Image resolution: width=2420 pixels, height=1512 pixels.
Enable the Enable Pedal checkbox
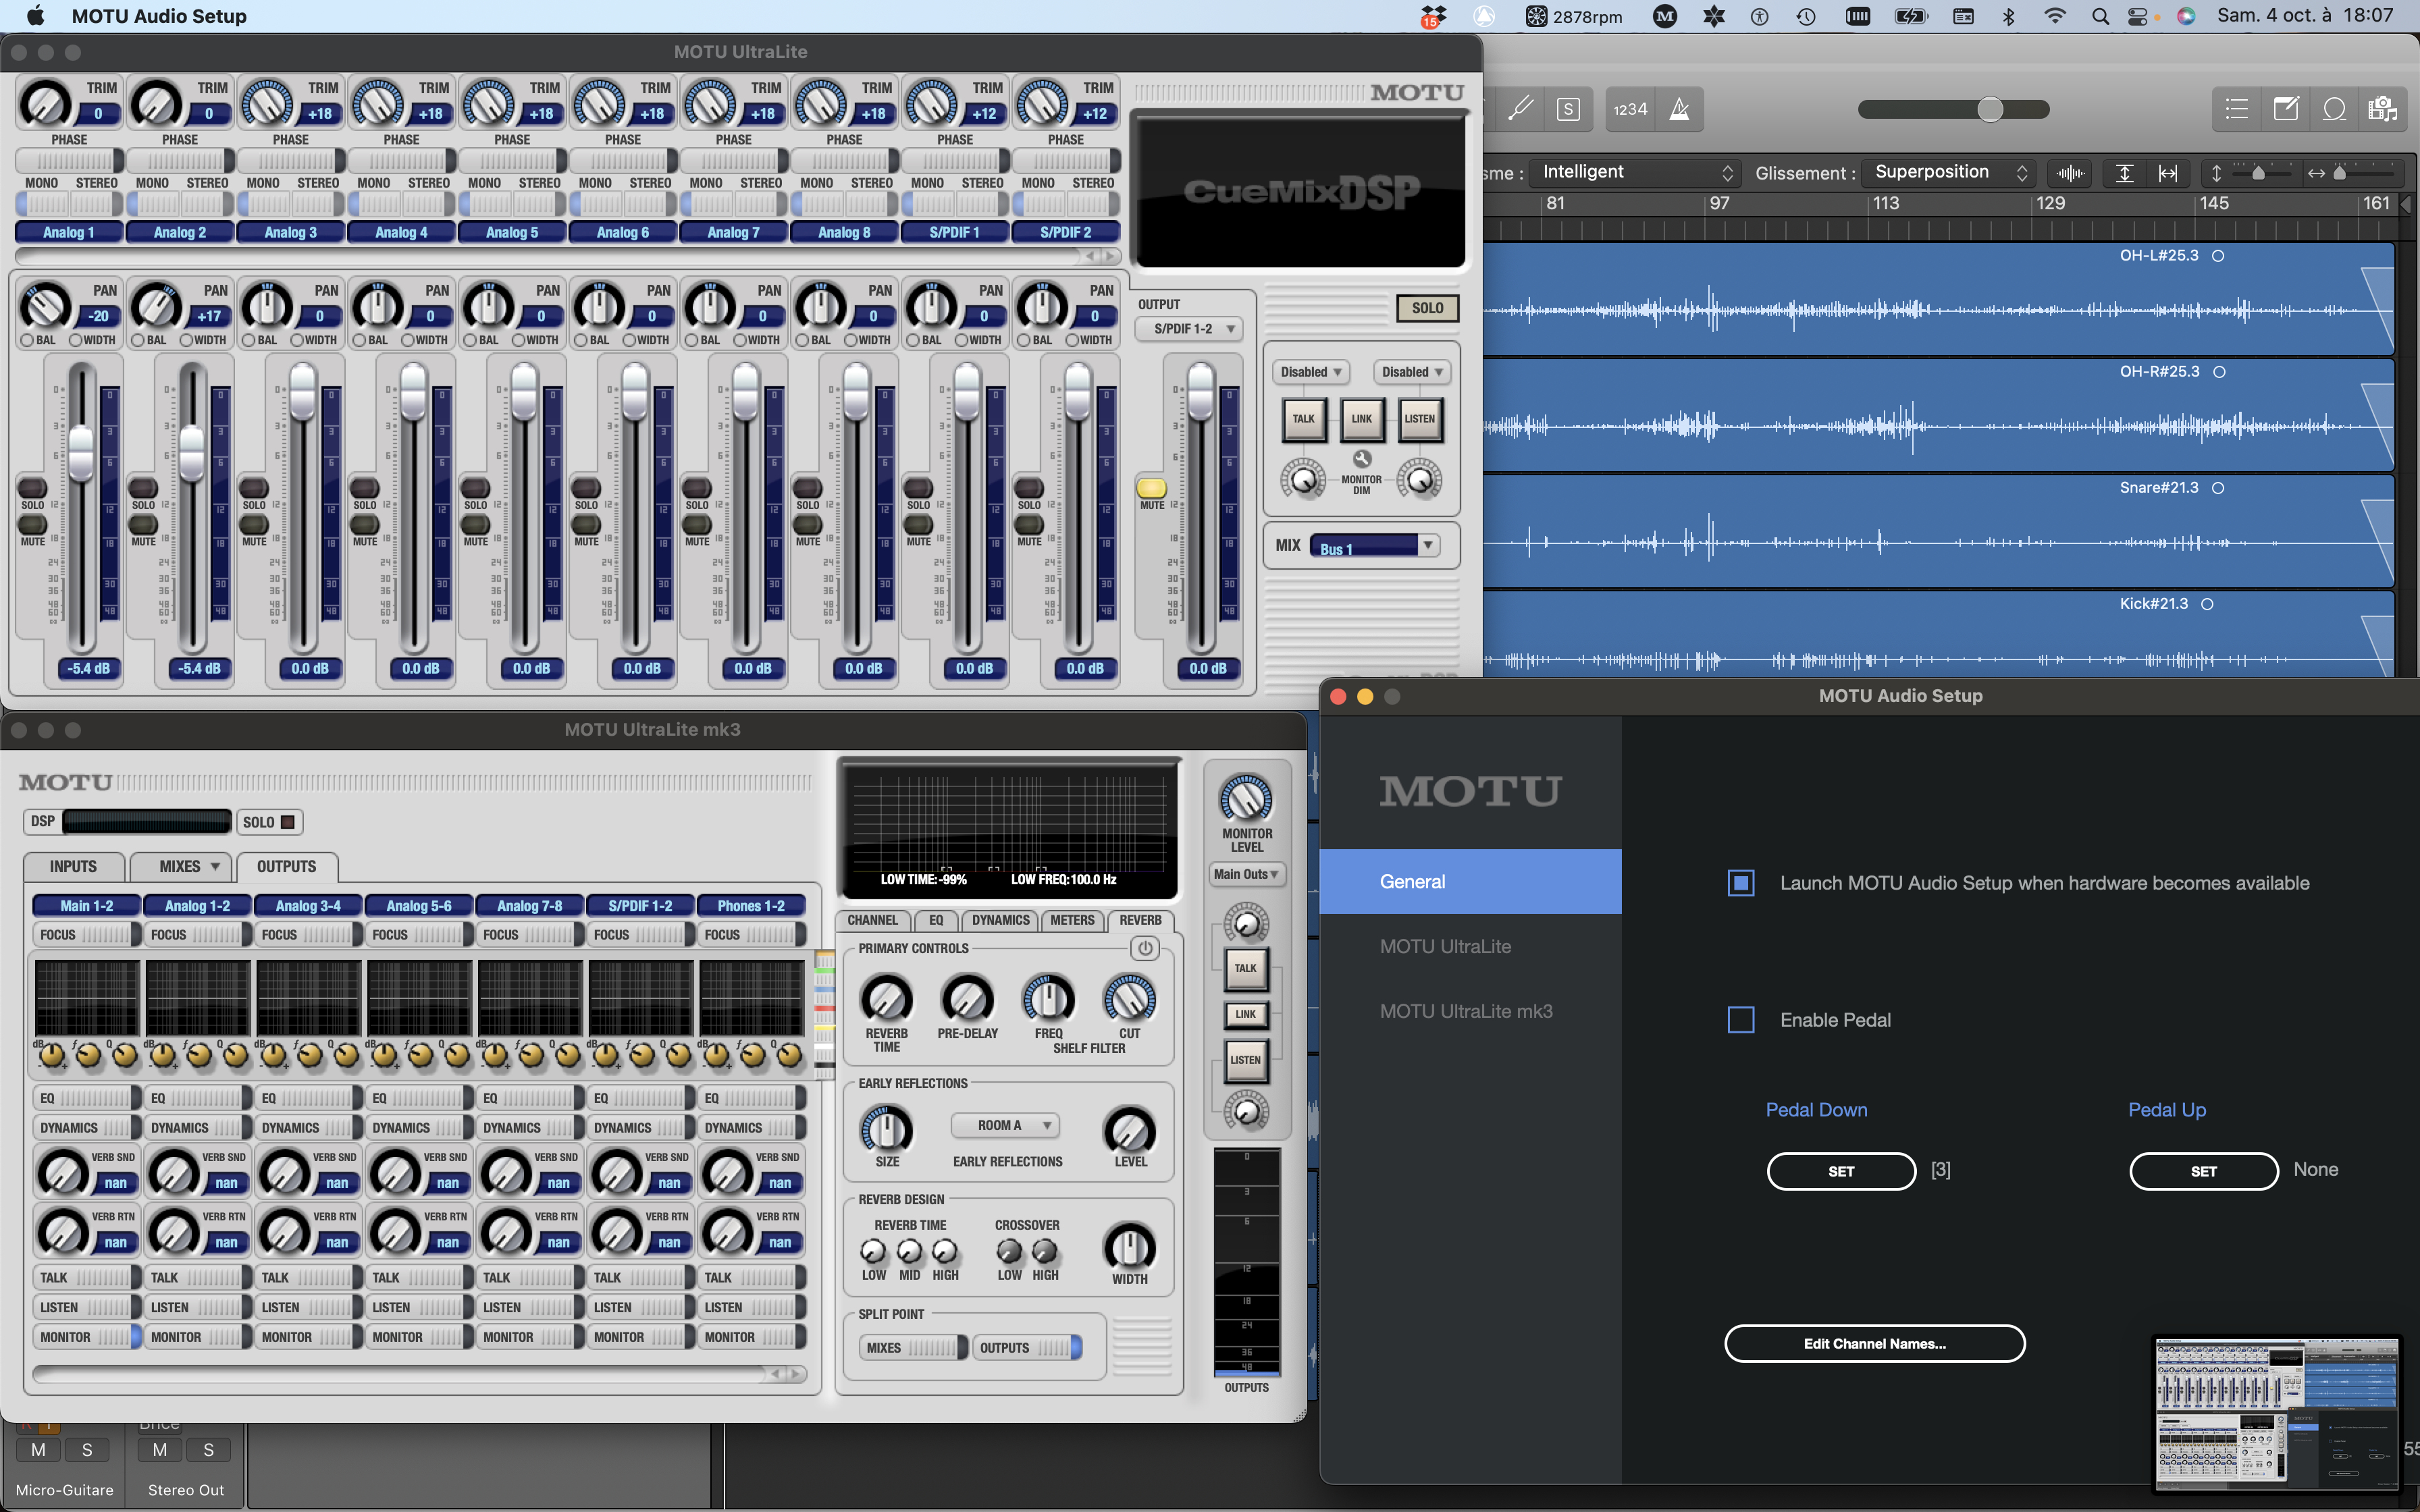(x=1741, y=1020)
